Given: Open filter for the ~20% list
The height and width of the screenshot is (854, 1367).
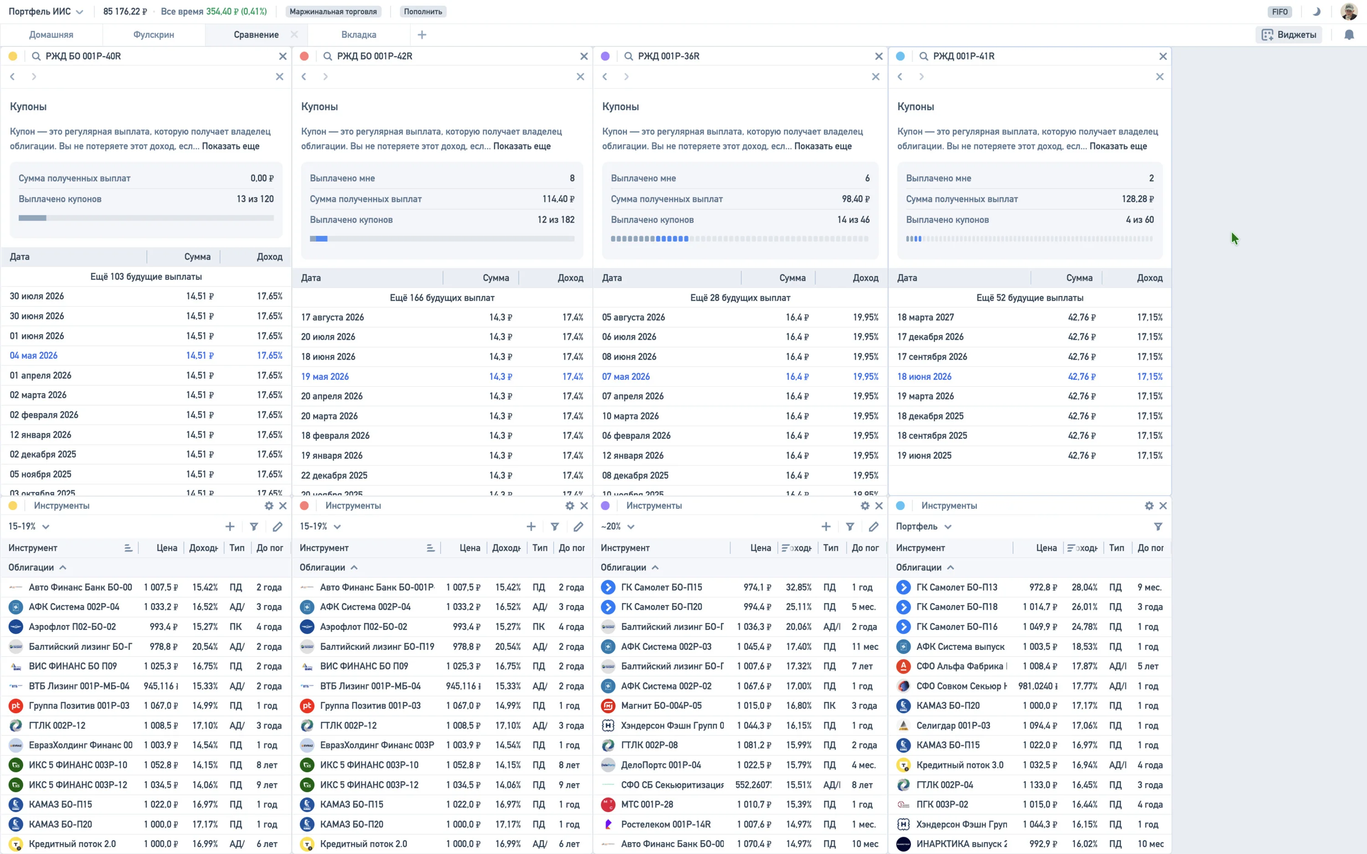Looking at the screenshot, I should coord(850,527).
